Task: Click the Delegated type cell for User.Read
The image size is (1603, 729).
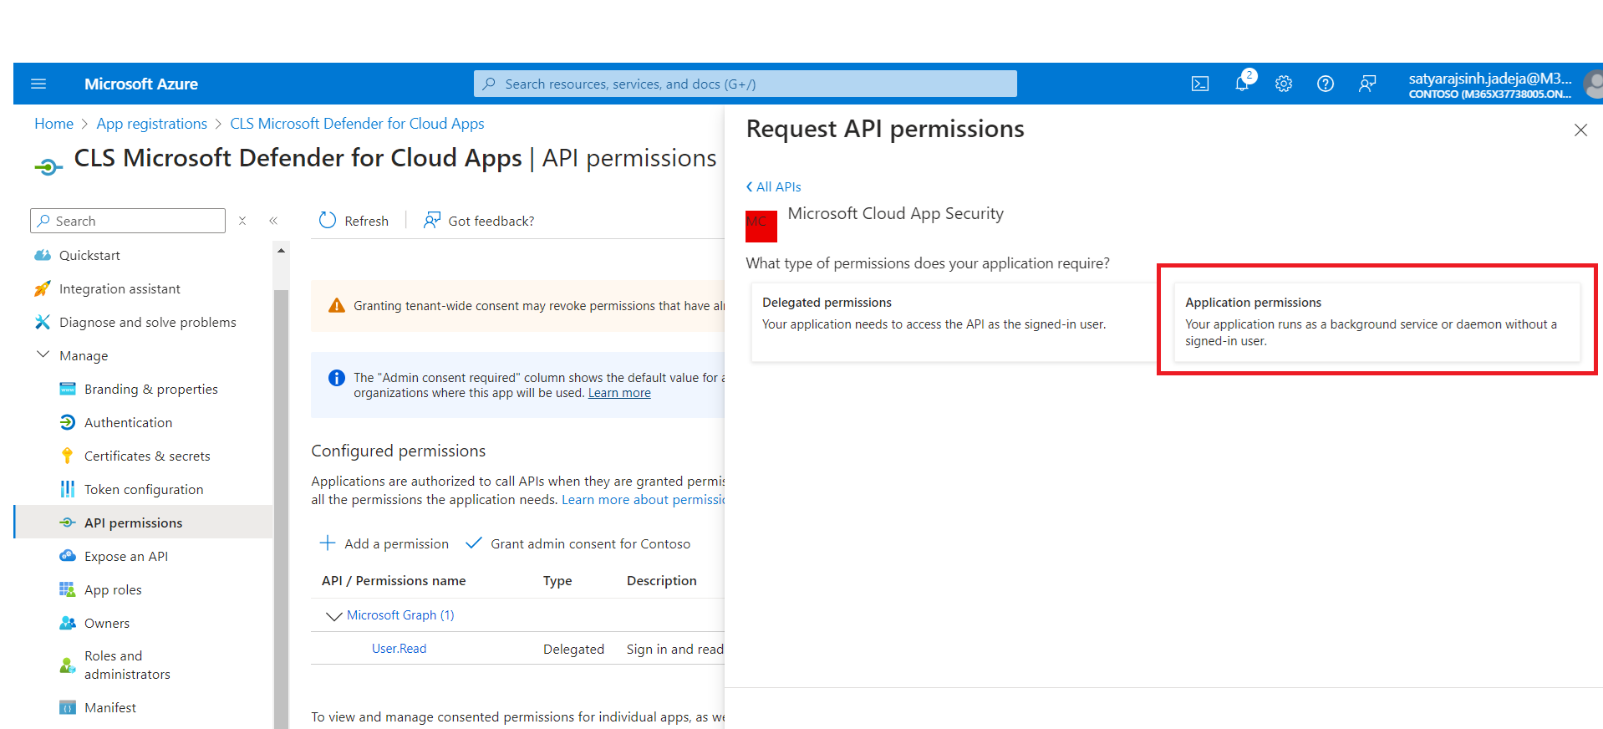Action: 573,649
